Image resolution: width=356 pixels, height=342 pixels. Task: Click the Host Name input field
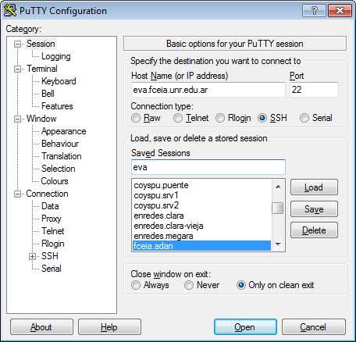pos(208,90)
